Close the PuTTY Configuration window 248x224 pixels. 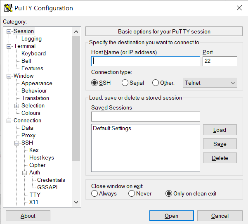239,8
